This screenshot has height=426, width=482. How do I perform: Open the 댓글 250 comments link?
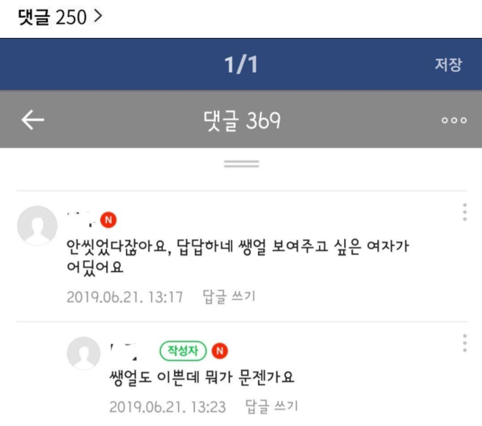60,17
